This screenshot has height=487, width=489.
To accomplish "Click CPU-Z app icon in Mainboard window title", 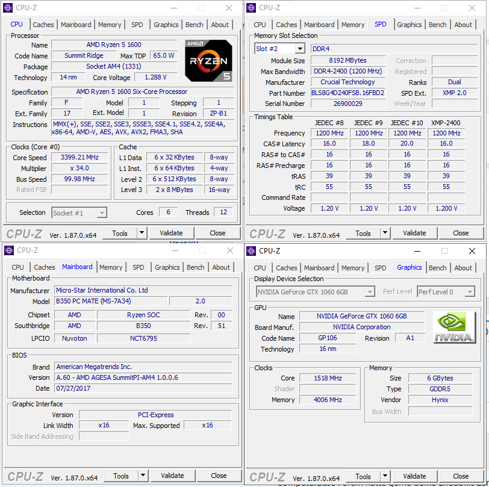I will (x=9, y=250).
